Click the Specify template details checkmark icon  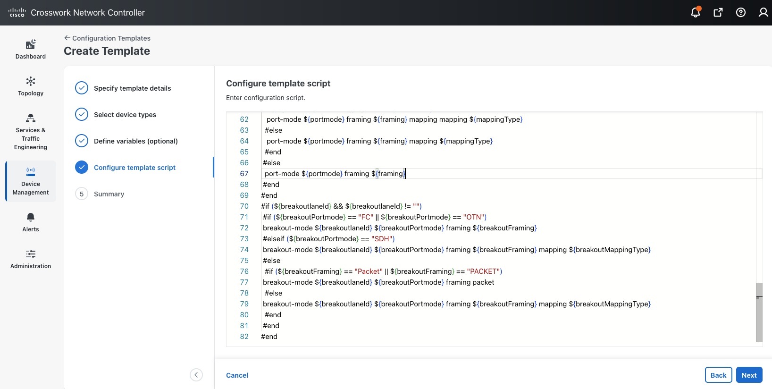pos(82,88)
